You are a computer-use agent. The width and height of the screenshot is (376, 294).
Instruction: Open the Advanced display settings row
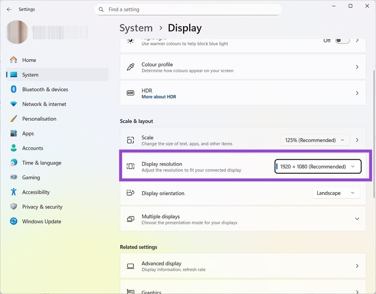(x=243, y=266)
